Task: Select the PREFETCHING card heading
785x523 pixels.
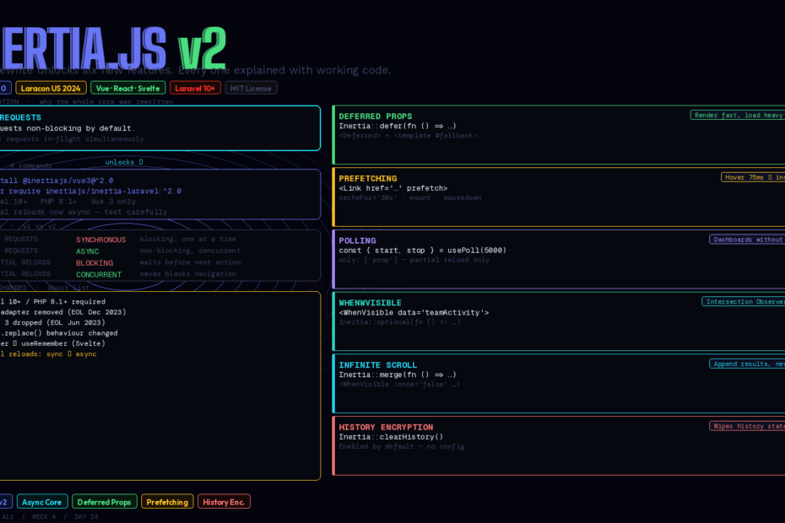Action: 367,178
